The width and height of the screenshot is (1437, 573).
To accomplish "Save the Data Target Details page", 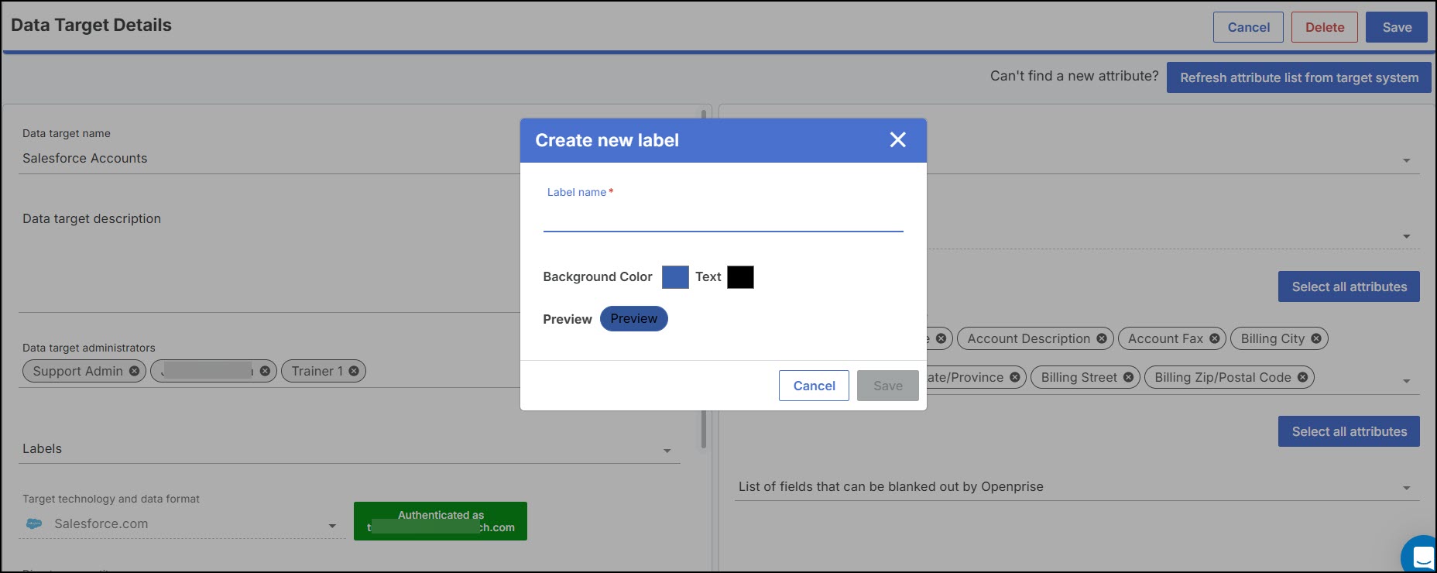I will (x=1397, y=27).
